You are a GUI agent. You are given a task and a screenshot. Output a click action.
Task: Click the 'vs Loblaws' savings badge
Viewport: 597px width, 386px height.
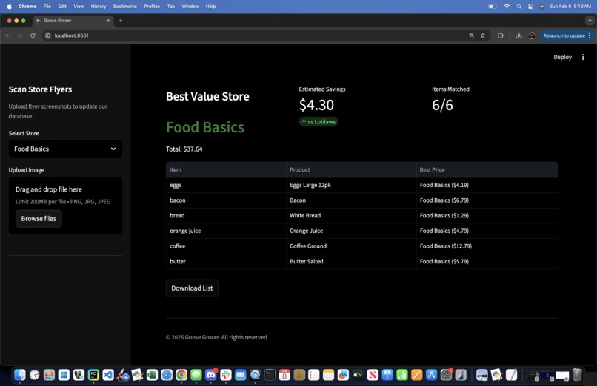318,122
